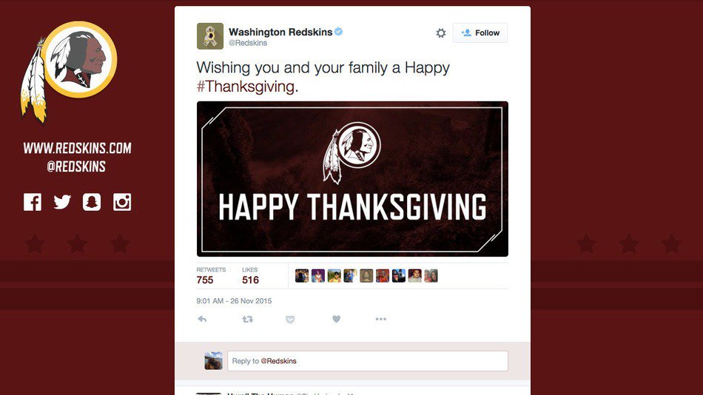Like the tweet with heart icon
This screenshot has height=395, width=703.
[336, 320]
